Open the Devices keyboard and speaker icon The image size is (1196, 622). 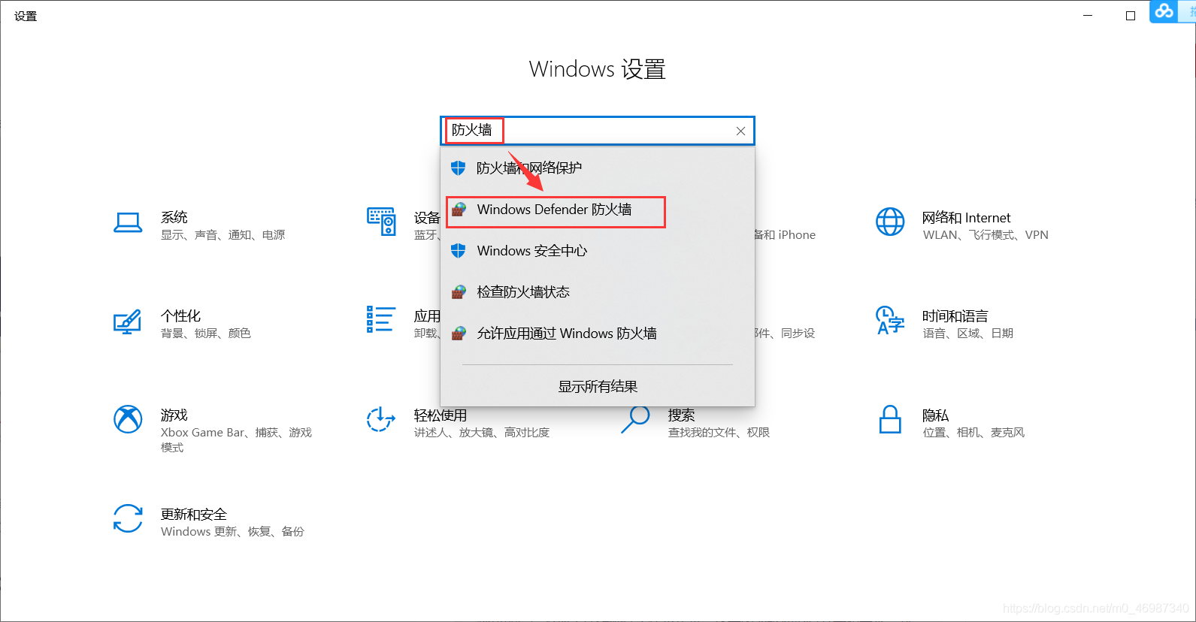pos(381,222)
